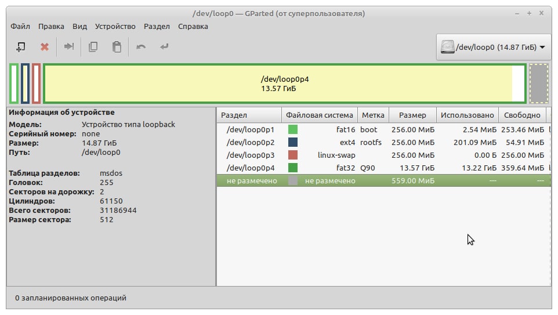The width and height of the screenshot is (558, 315).
Task: Click the rootfs label cell
Action: point(371,142)
